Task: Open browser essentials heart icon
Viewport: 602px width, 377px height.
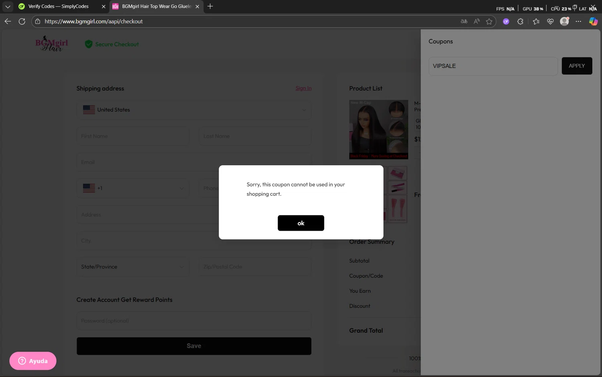Action: click(550, 21)
